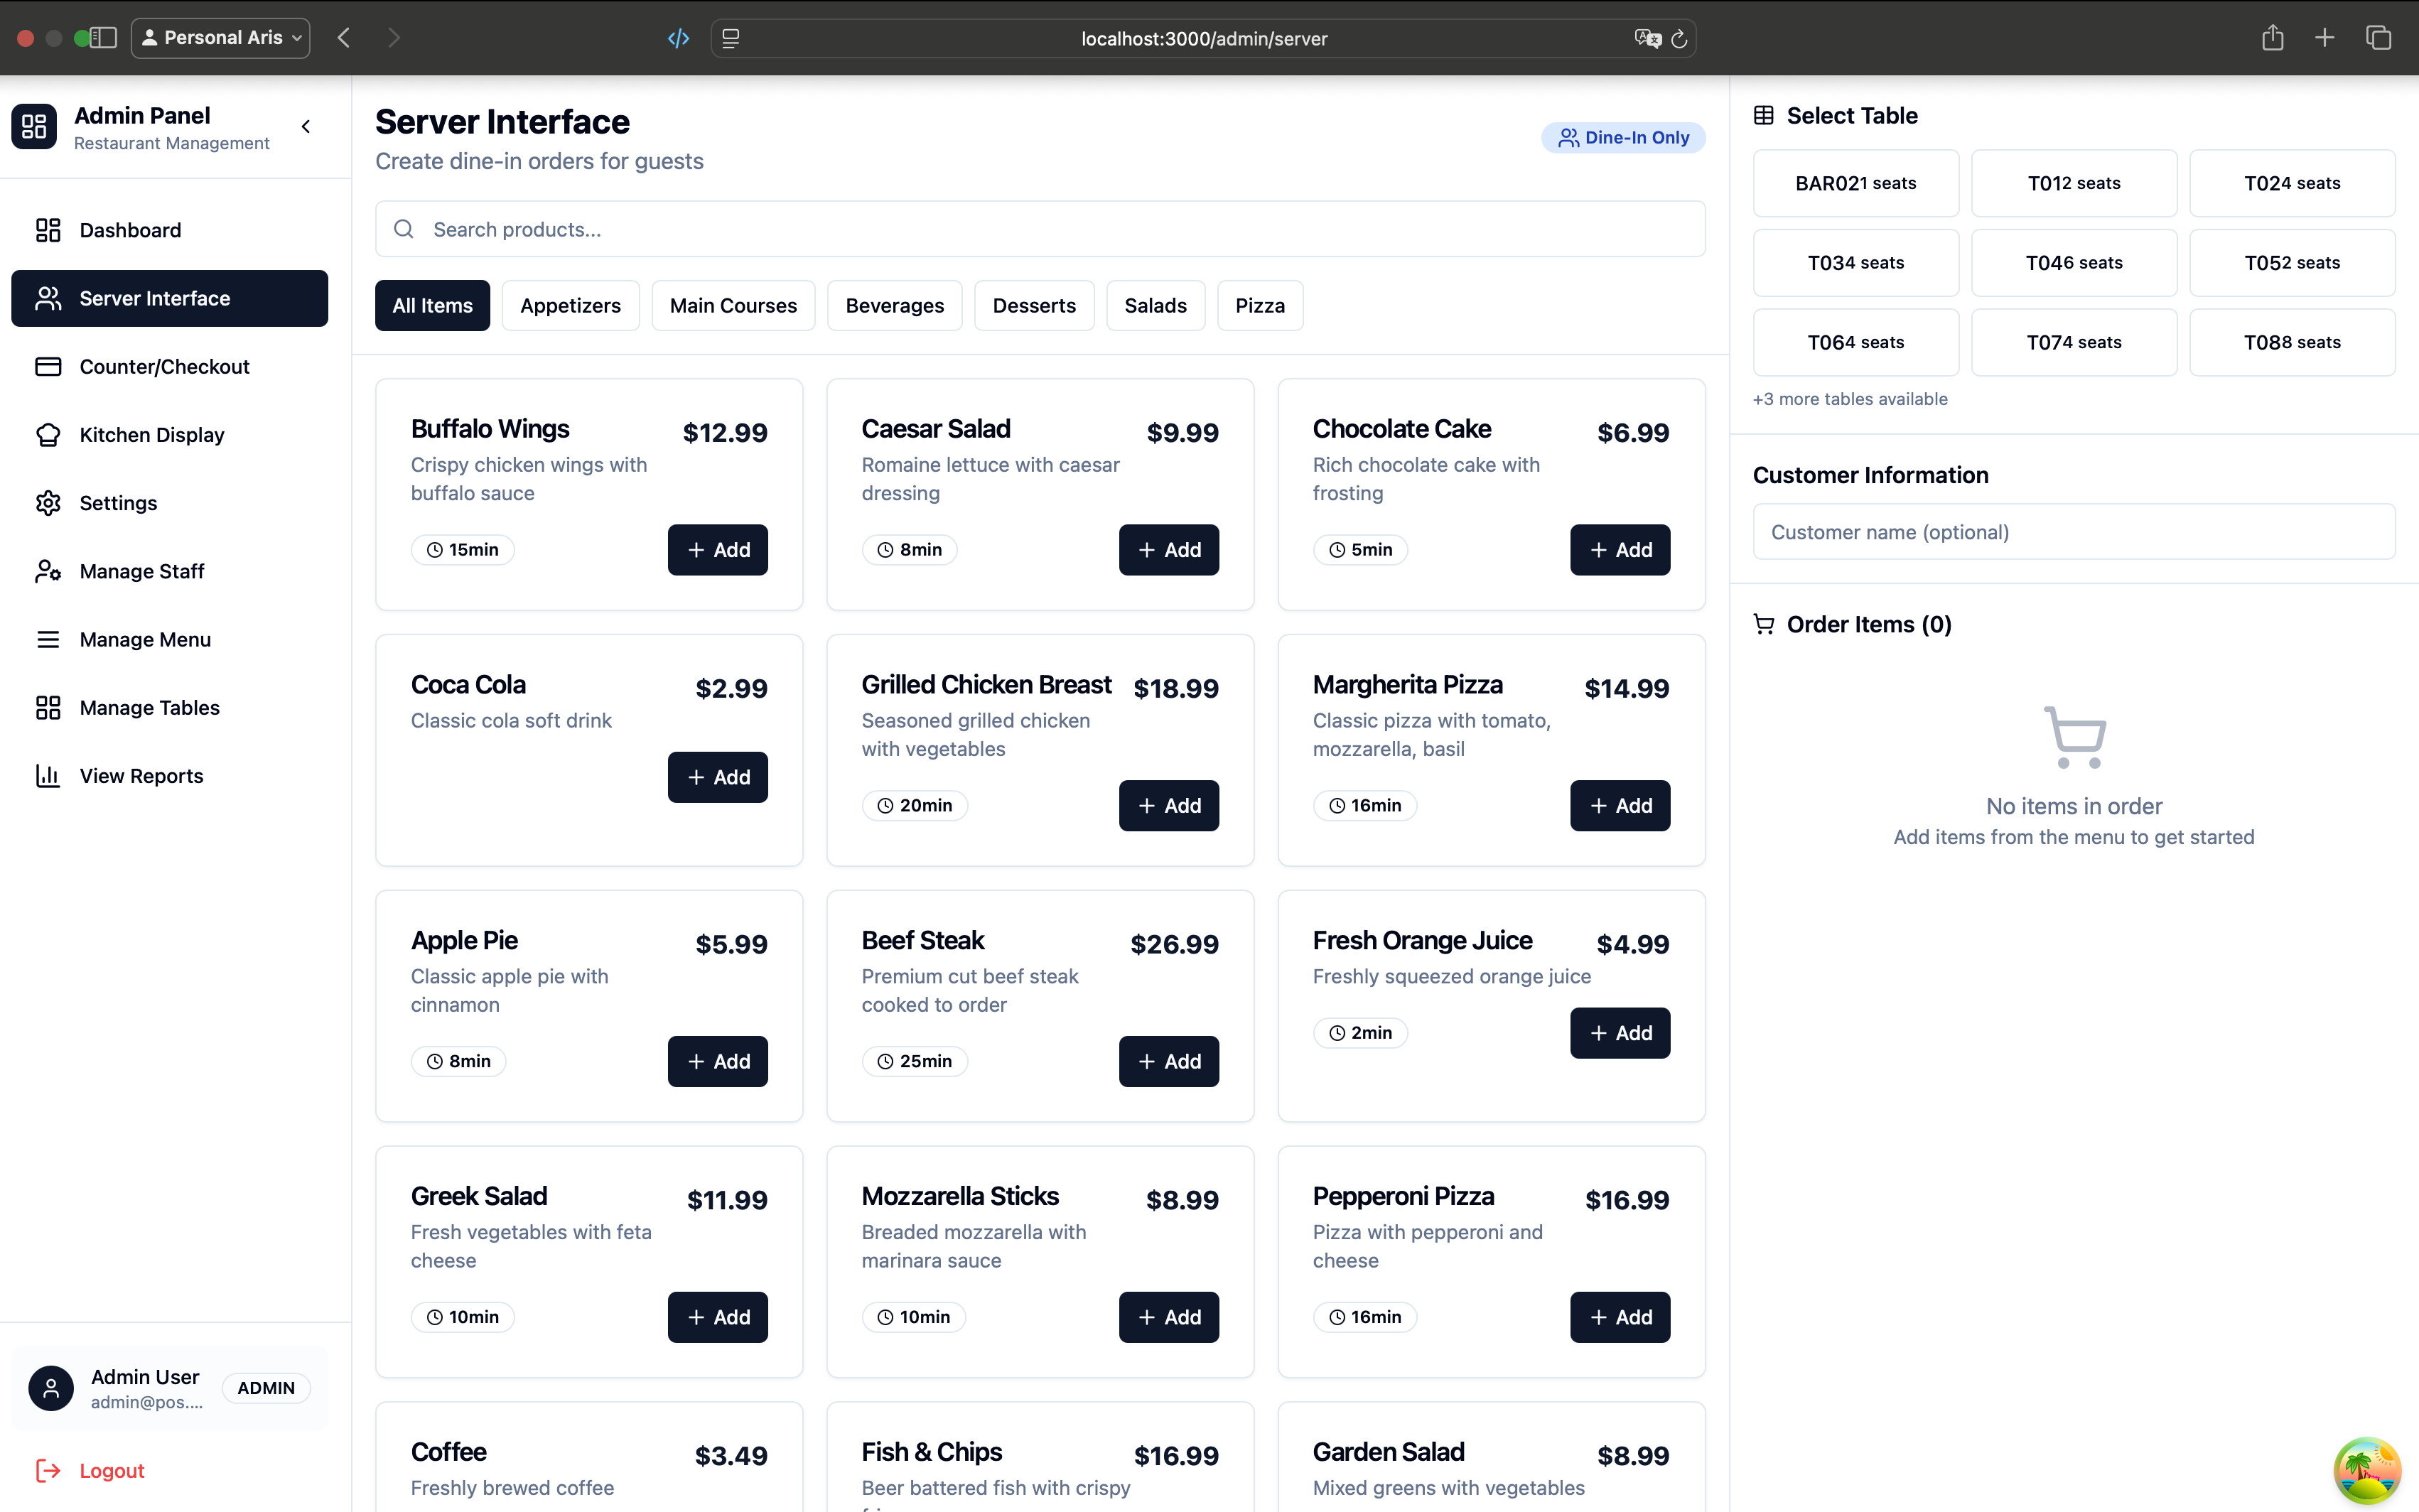Add Coca Cola to the order
The width and height of the screenshot is (2419, 1512).
tap(718, 777)
